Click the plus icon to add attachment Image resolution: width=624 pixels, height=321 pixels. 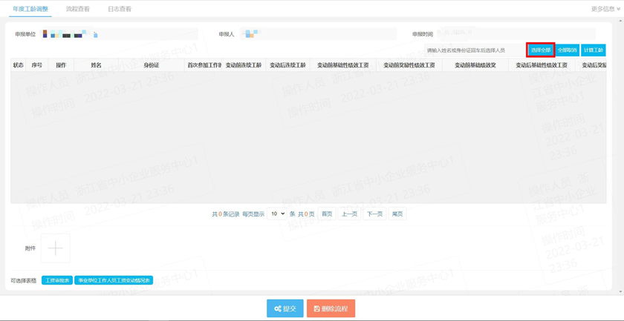(55, 248)
